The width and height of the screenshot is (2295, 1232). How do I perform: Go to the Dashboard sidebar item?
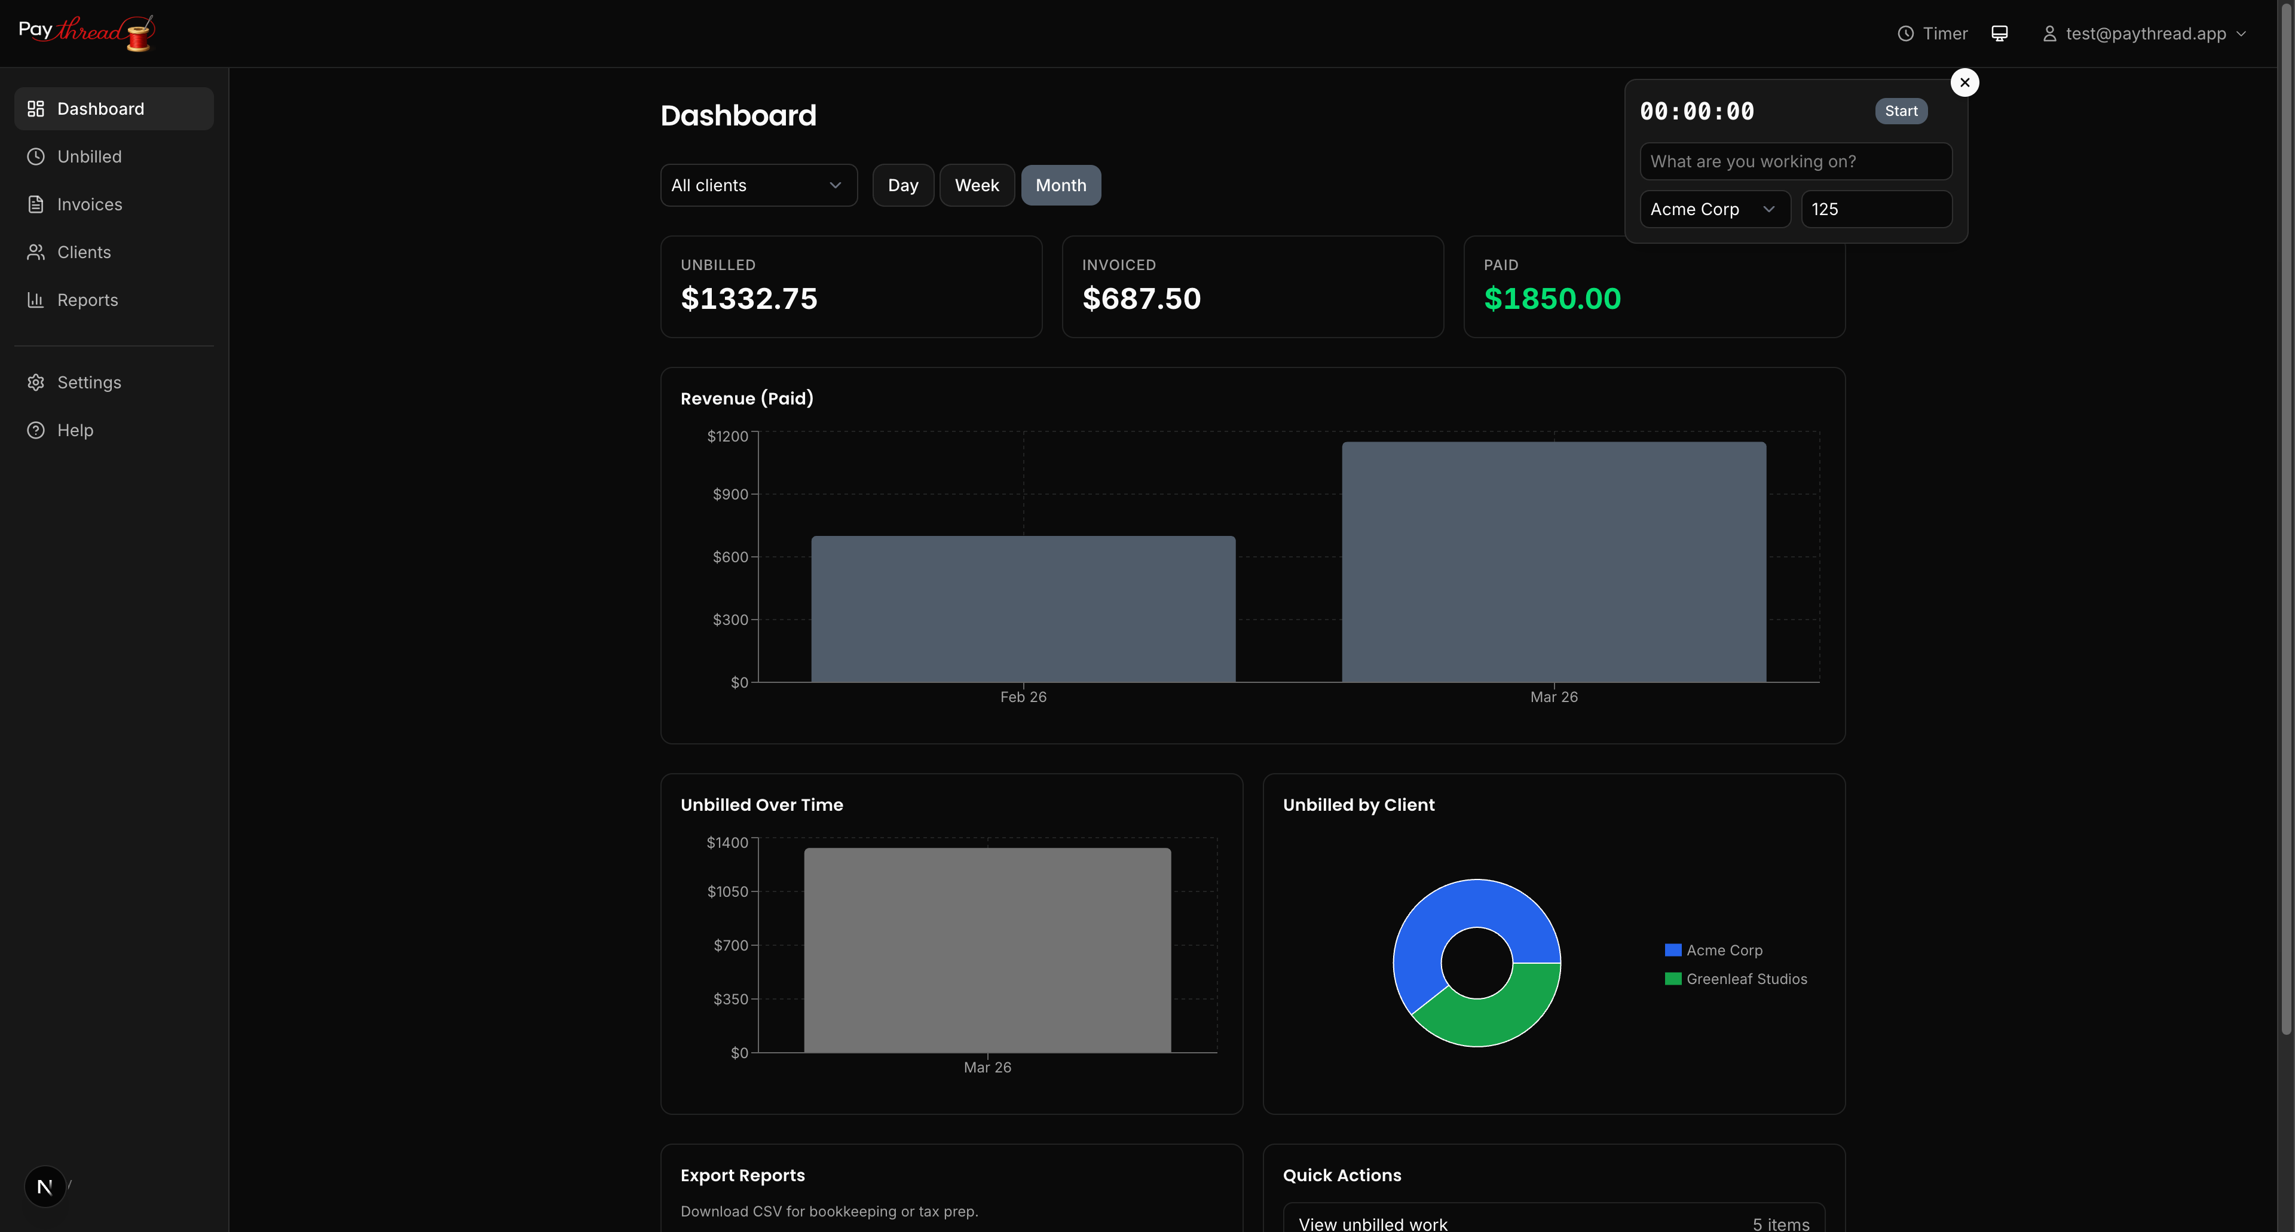pos(114,109)
